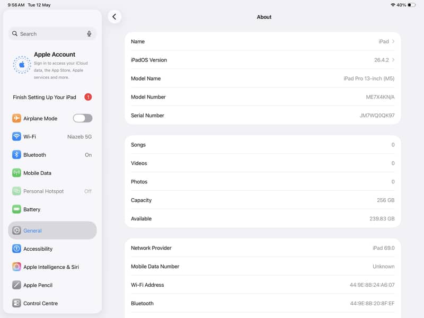Tap Finish Setting Up Your iPad

click(52, 97)
